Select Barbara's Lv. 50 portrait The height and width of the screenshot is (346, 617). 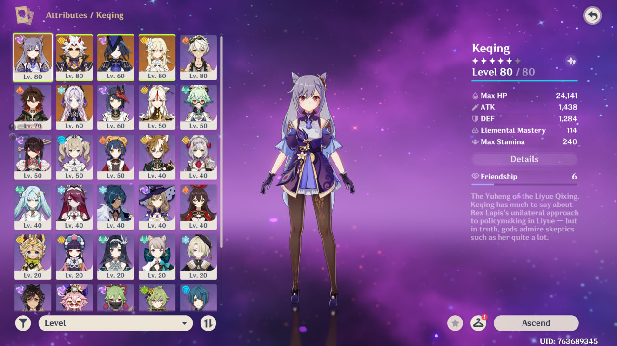(x=74, y=157)
